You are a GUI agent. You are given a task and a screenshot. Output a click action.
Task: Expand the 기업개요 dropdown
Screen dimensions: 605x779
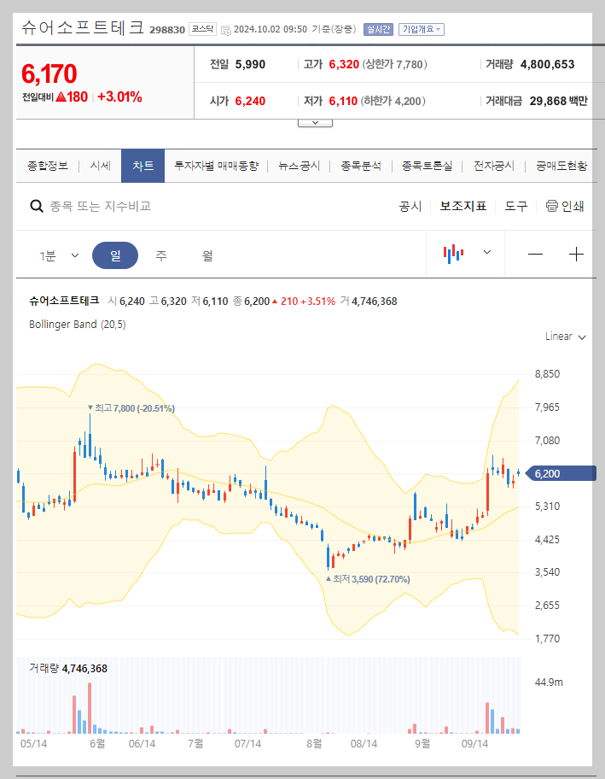point(422,27)
